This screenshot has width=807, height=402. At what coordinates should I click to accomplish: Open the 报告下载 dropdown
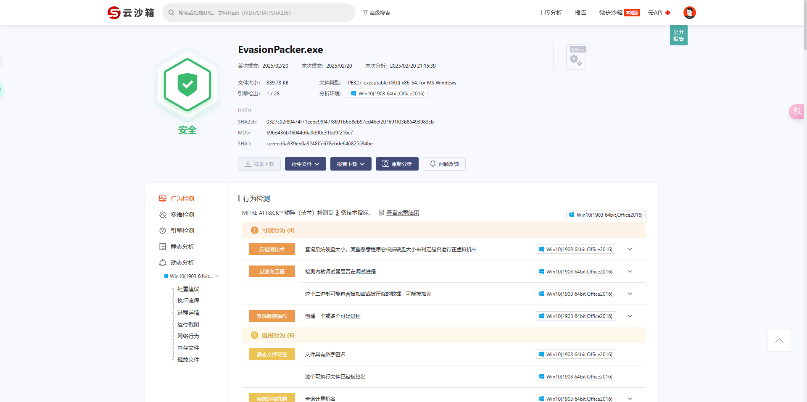coord(351,164)
